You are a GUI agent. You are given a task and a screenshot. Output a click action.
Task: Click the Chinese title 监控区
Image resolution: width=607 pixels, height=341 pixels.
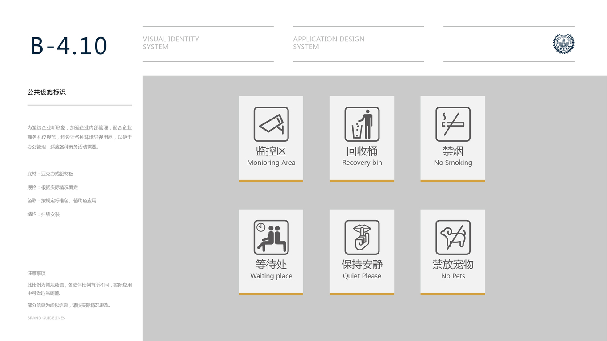(271, 151)
